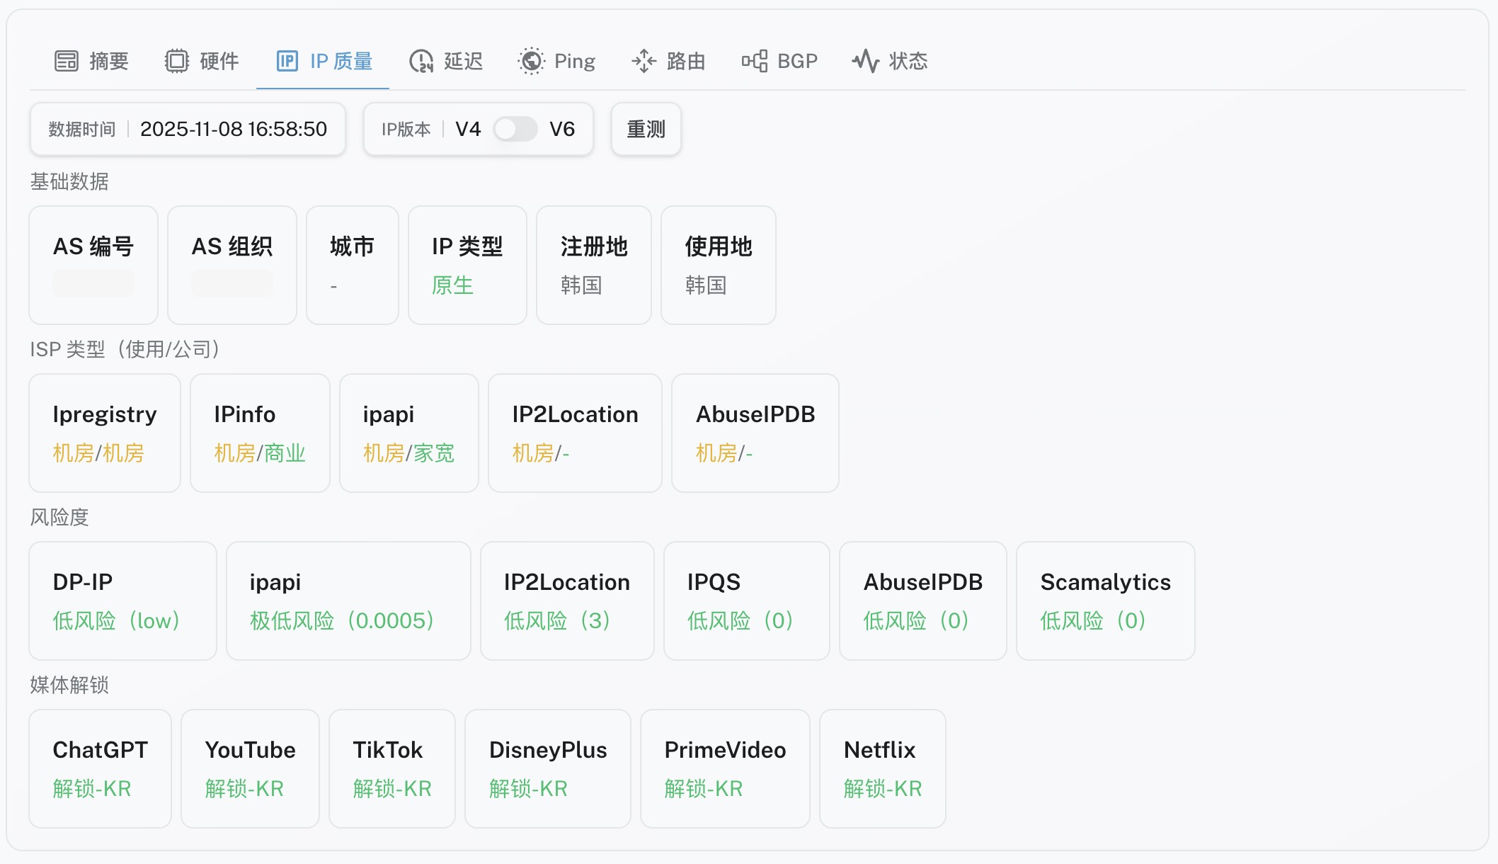Click the Netflix unlock card
This screenshot has height=864, width=1498.
pos(882,768)
